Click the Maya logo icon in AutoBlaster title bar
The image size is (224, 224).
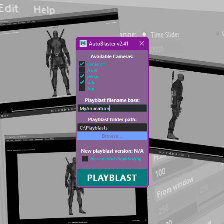83,43
